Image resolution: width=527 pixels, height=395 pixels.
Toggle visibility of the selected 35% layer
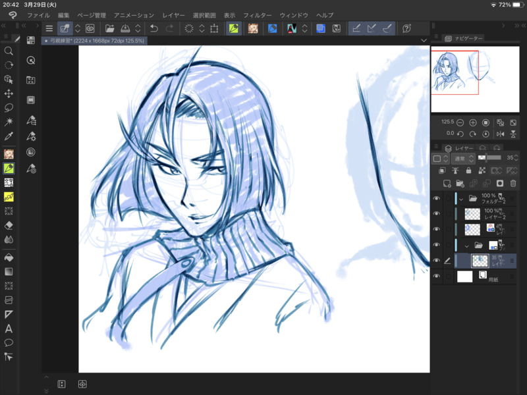click(436, 260)
